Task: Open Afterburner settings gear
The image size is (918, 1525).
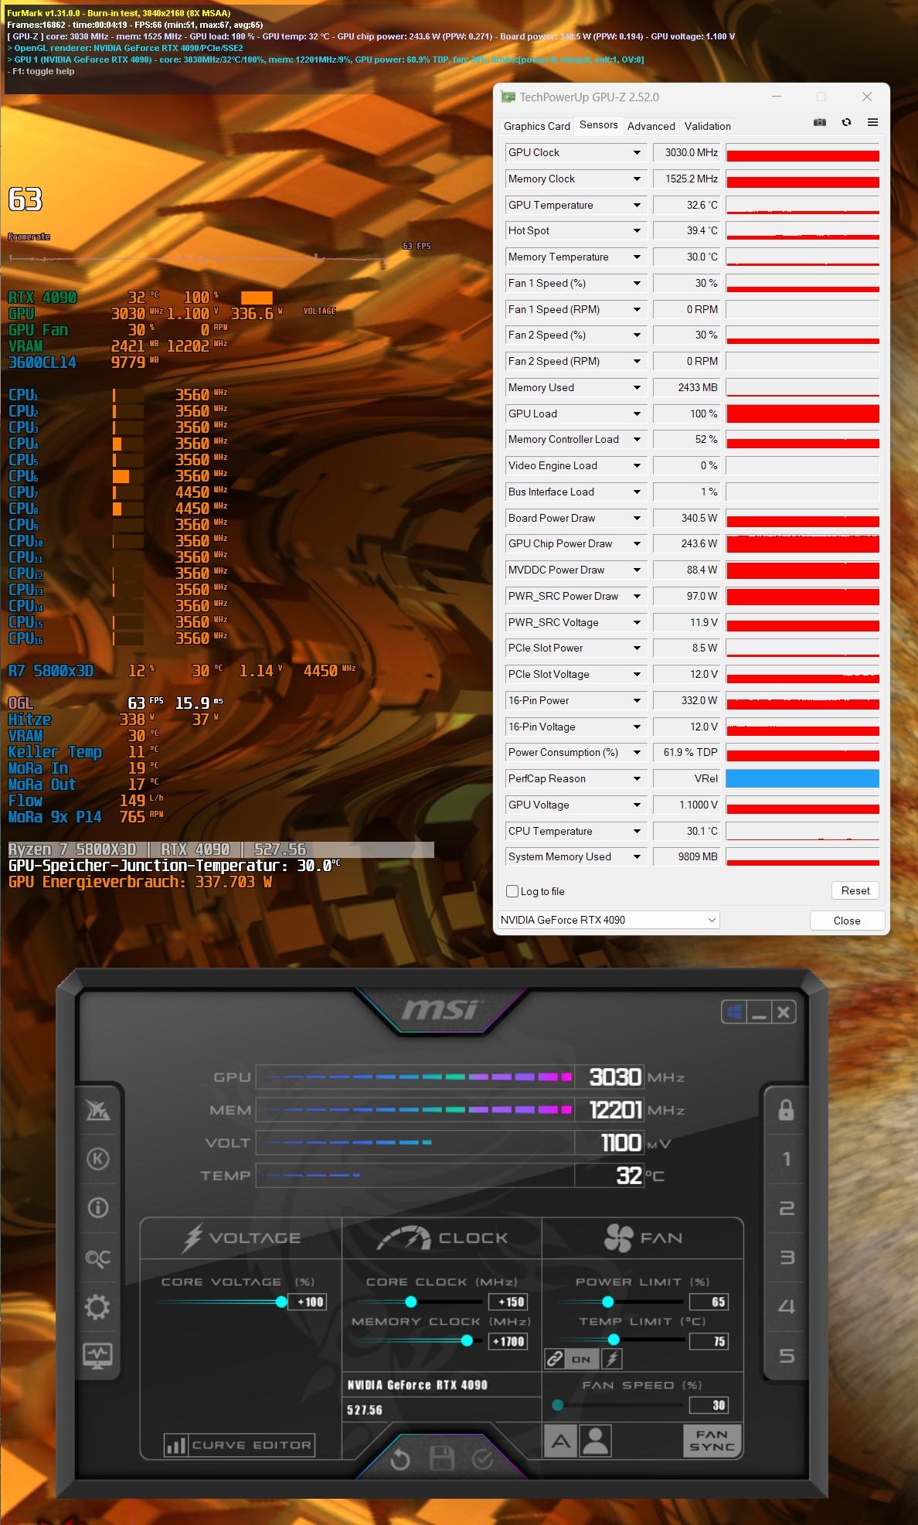Action: (x=97, y=1308)
